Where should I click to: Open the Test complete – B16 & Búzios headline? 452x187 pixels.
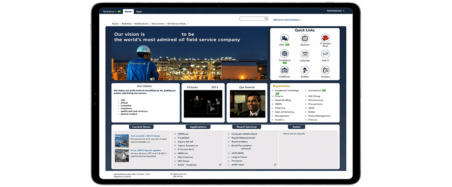tap(145, 136)
